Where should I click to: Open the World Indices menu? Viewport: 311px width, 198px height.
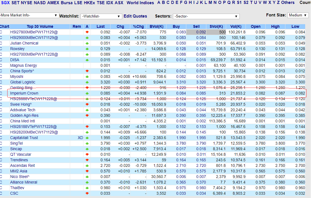140,3
